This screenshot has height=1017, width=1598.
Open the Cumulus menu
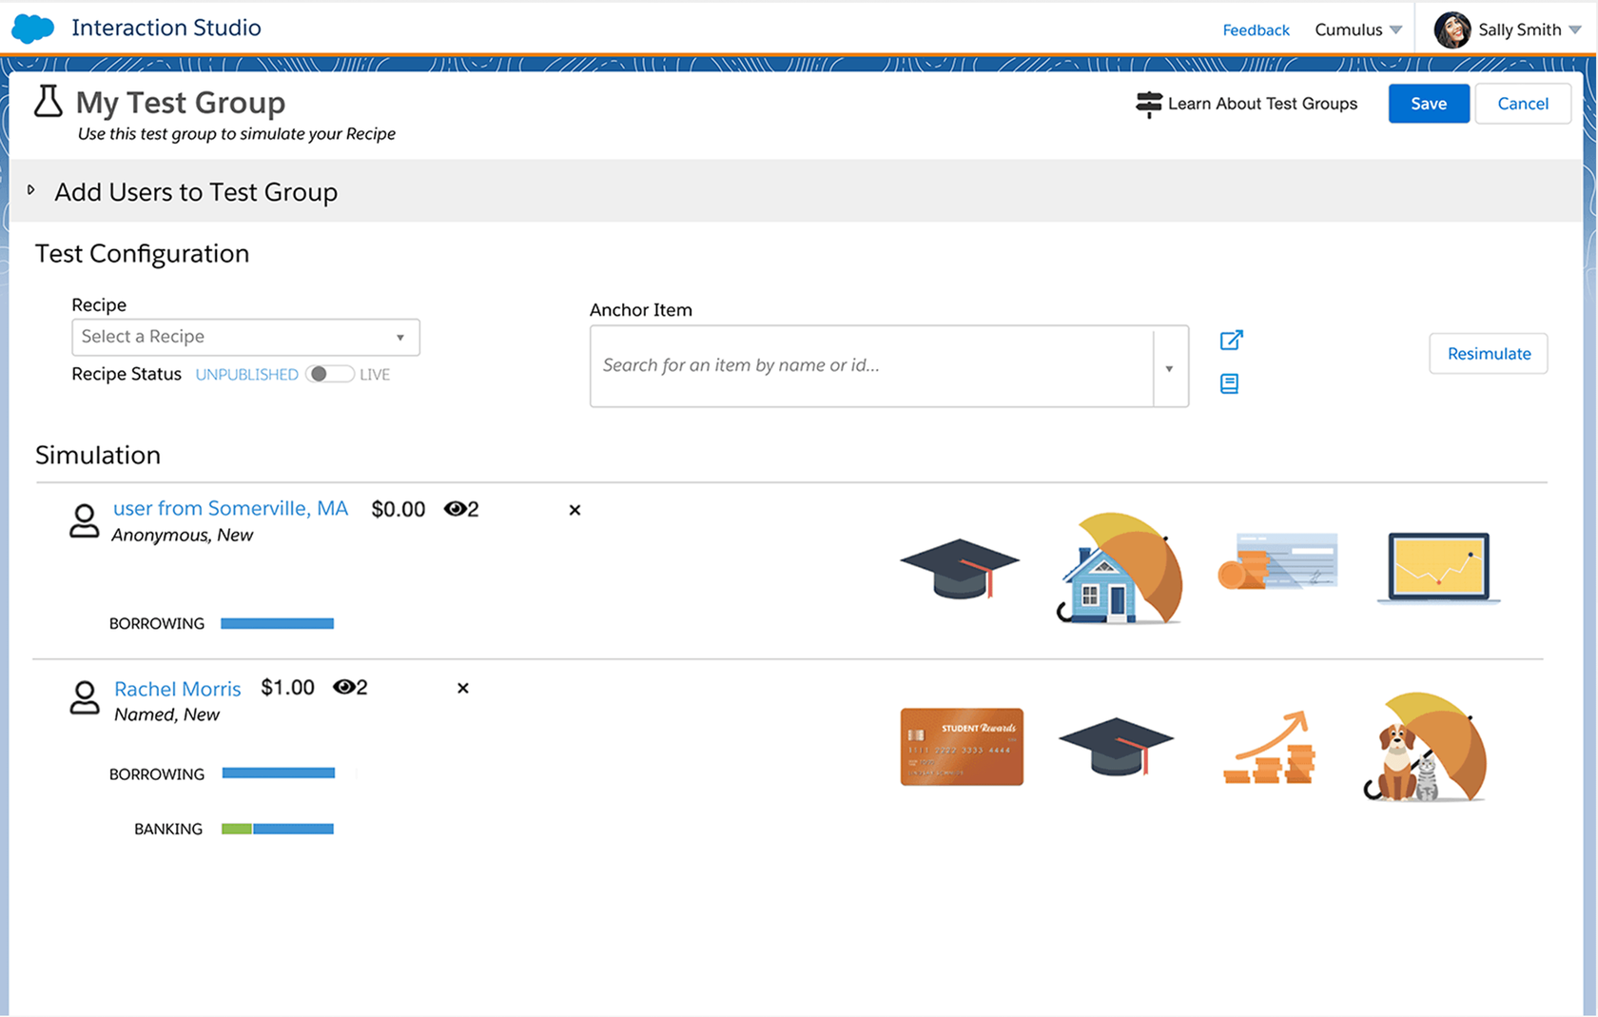1357,29
